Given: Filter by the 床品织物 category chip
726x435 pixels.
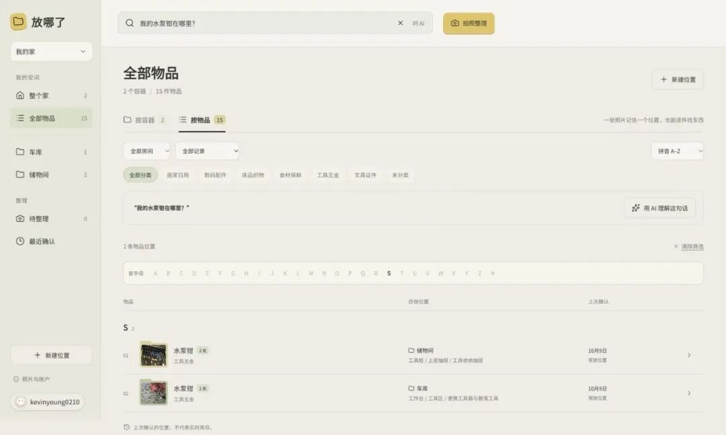Looking at the screenshot, I should click(x=253, y=175).
